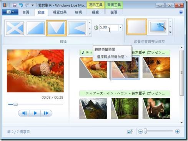
Task: Select the green forest path clip
Action: point(125,108)
